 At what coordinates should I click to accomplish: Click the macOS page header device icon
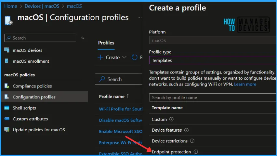8,20
